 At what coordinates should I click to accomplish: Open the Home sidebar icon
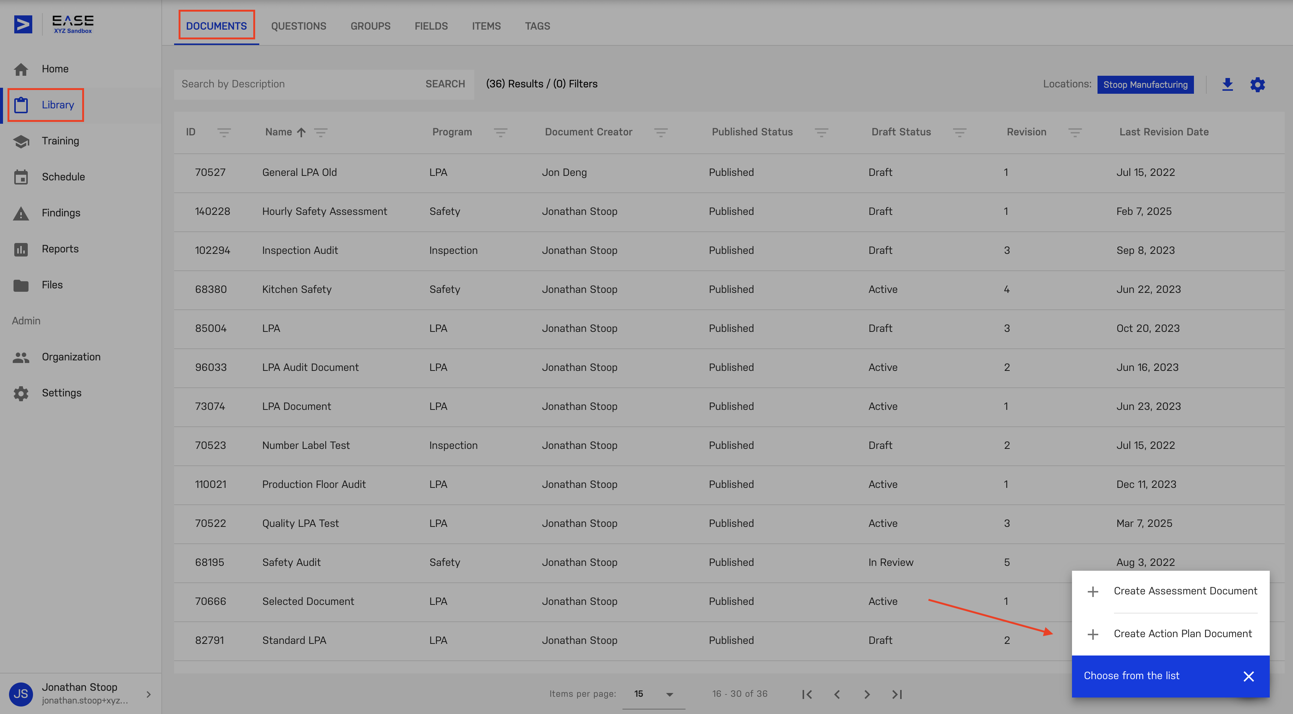tap(21, 69)
